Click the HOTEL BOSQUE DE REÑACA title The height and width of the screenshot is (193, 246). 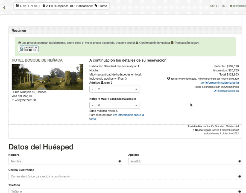37,60
